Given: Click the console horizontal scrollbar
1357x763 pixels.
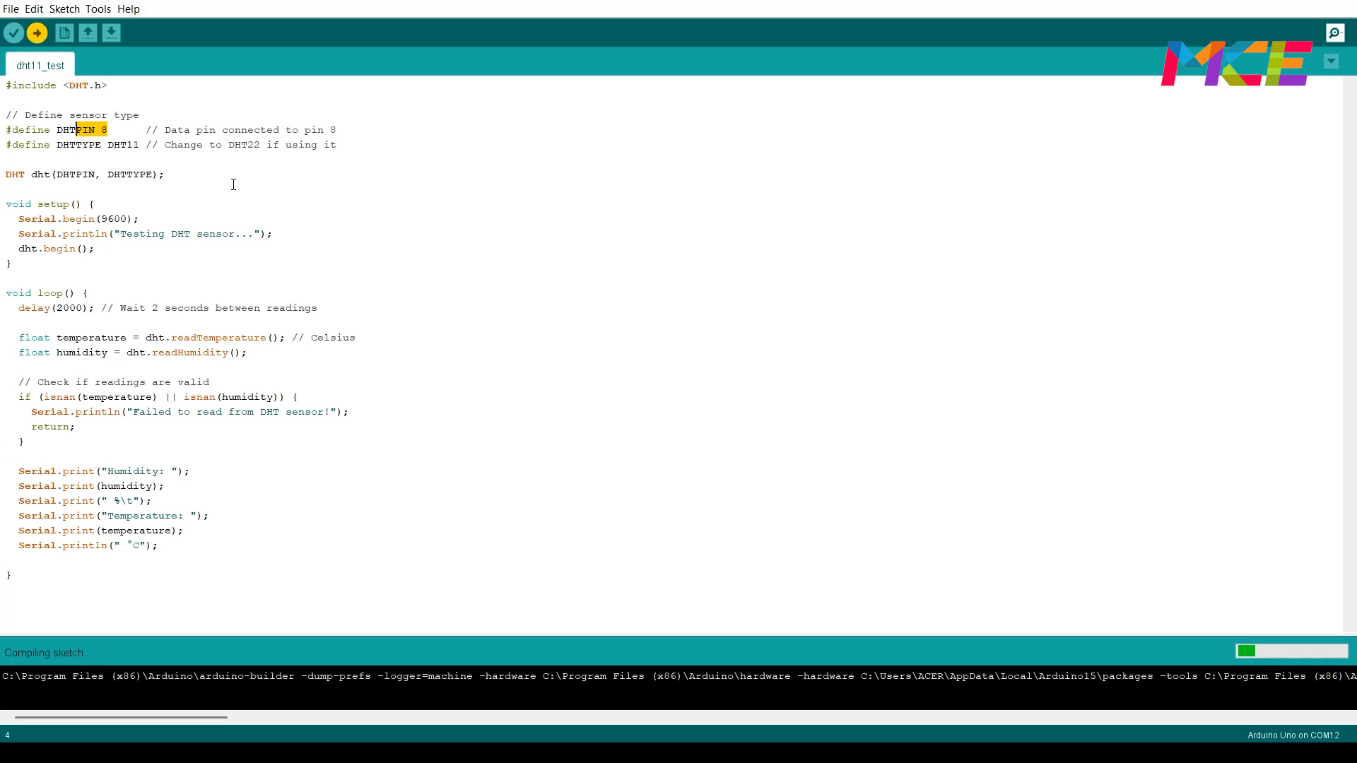Looking at the screenshot, I should [121, 717].
